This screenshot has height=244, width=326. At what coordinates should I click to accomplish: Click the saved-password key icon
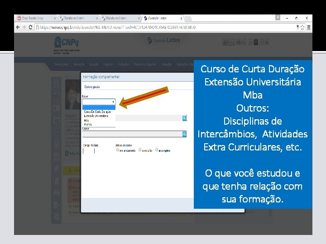tap(297, 27)
